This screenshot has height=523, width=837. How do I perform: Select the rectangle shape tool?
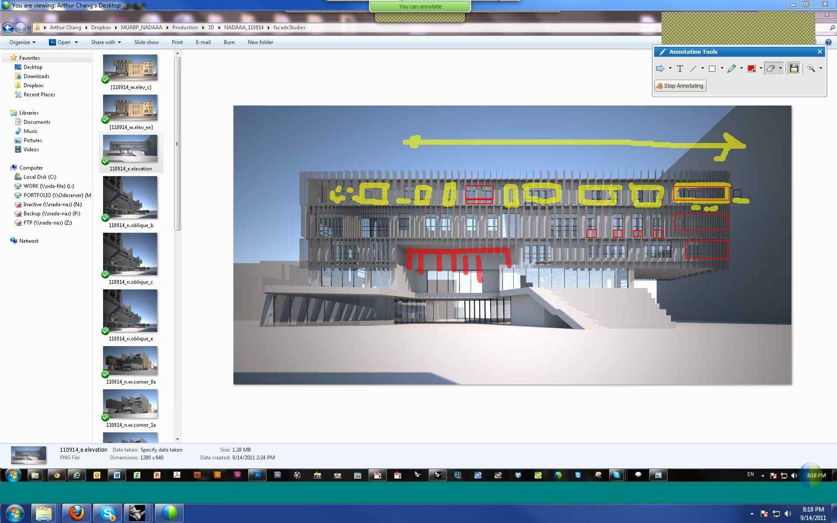point(712,69)
